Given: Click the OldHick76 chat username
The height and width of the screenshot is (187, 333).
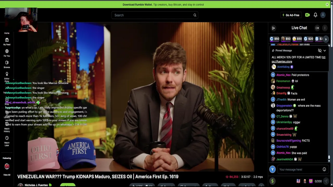Looking at the screenshot, I should tap(283, 147).
